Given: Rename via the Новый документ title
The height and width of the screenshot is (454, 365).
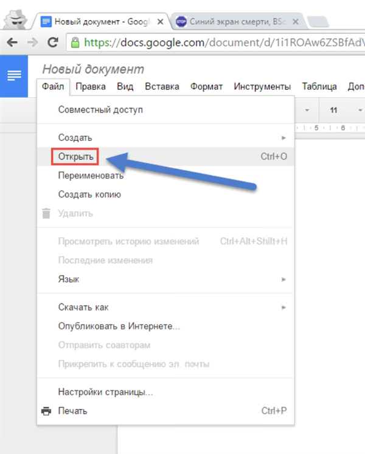Looking at the screenshot, I should pyautogui.click(x=93, y=69).
